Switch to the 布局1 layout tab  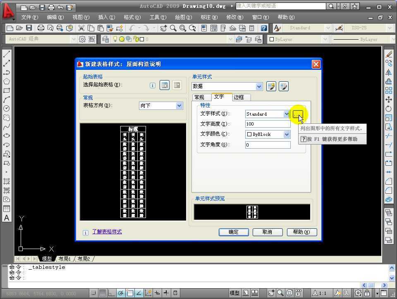65,259
